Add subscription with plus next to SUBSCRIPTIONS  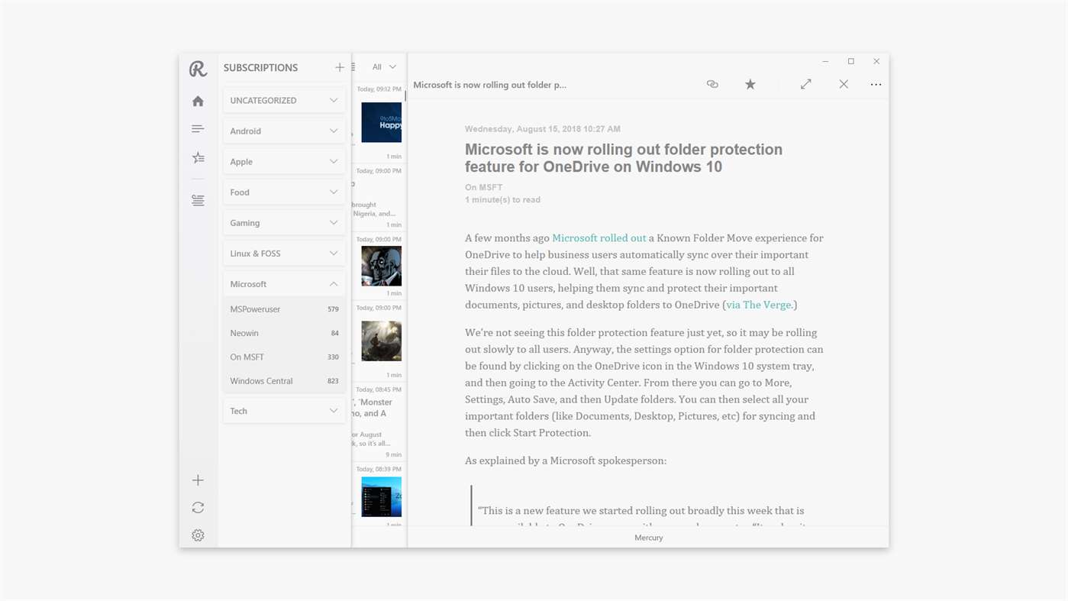(x=340, y=67)
